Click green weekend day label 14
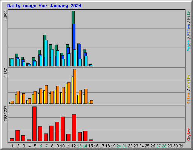This screenshot has height=150, width=193. pos(85,146)
